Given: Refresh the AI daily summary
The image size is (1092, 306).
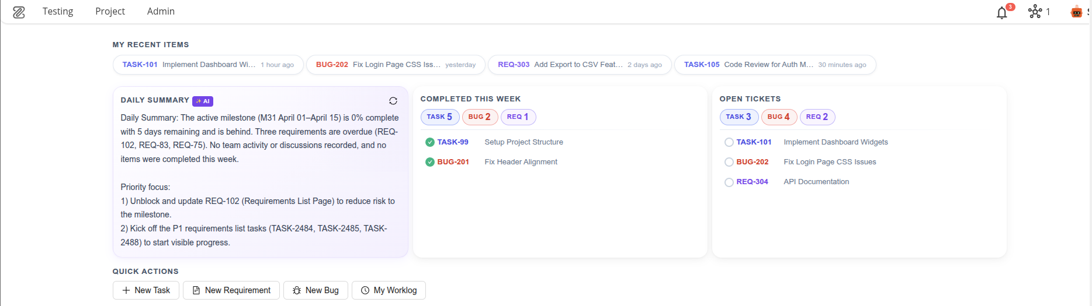Looking at the screenshot, I should coord(393,101).
